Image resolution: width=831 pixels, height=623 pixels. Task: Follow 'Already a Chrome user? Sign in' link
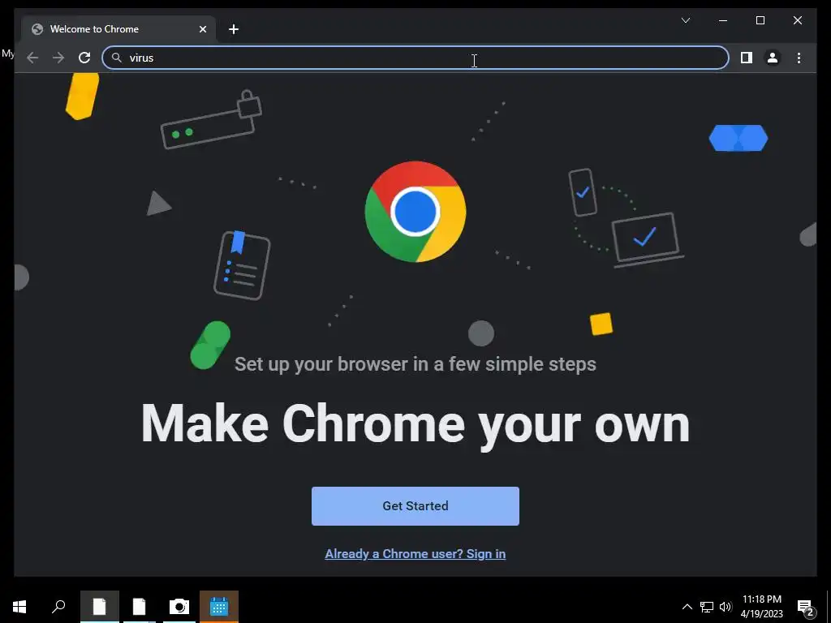coord(415,553)
